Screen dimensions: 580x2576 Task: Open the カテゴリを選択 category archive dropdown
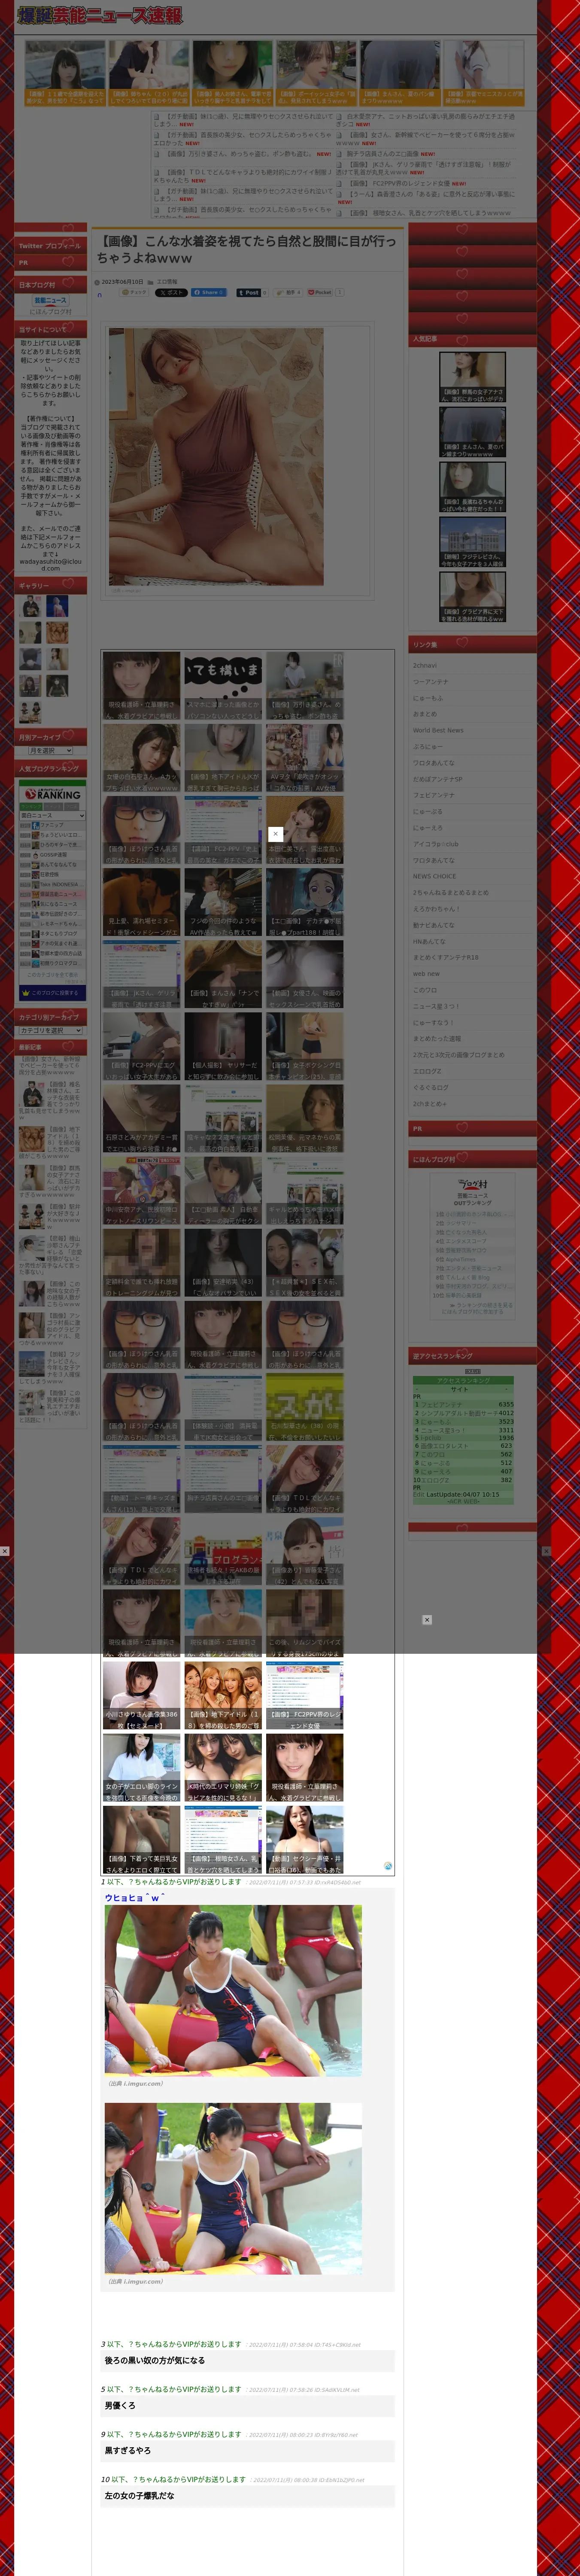[51, 1030]
